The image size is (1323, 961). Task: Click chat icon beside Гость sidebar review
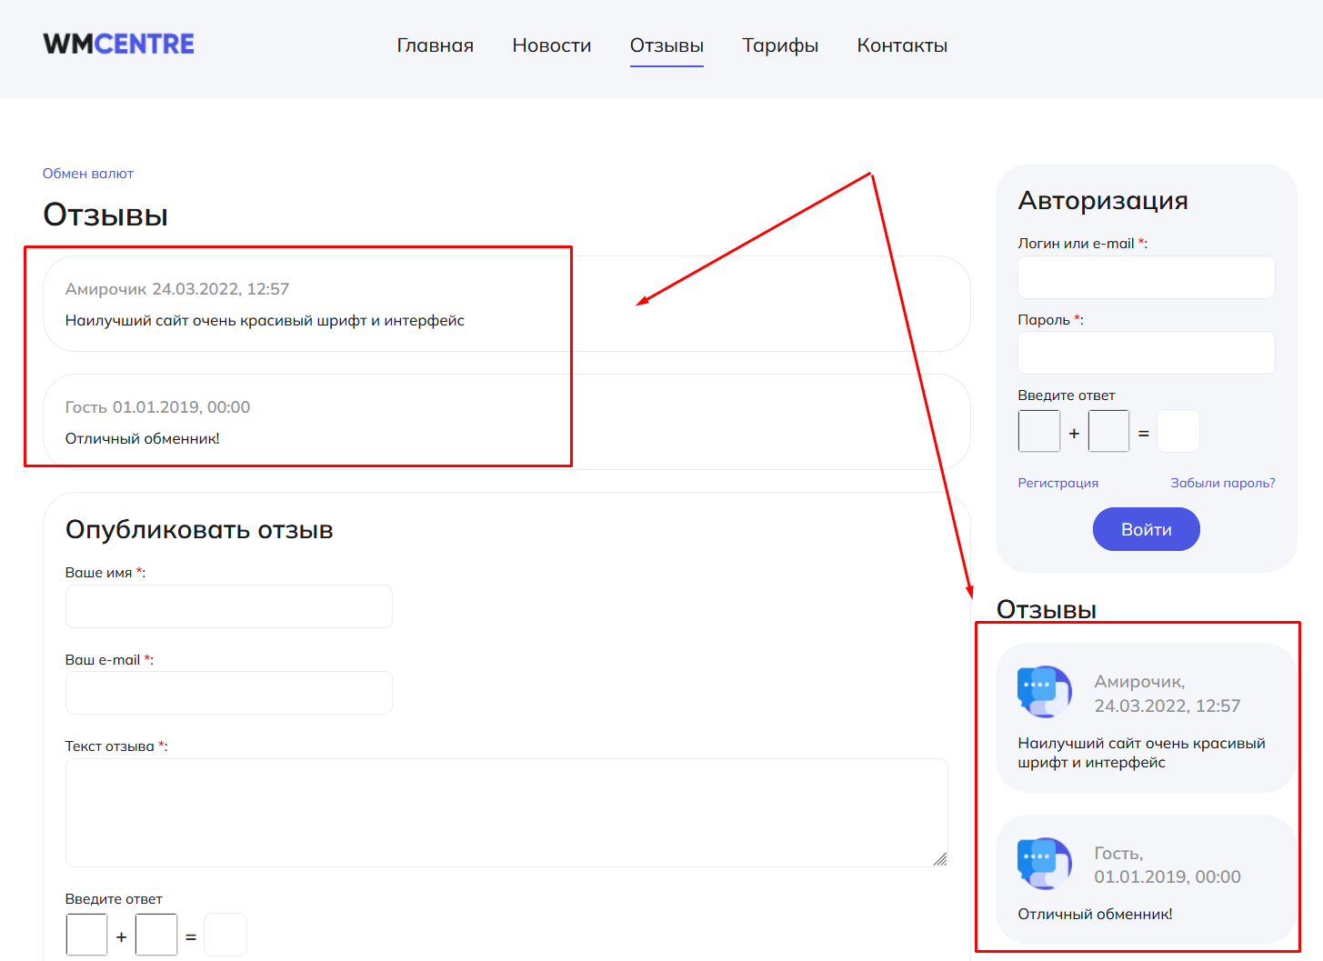[x=1045, y=863]
